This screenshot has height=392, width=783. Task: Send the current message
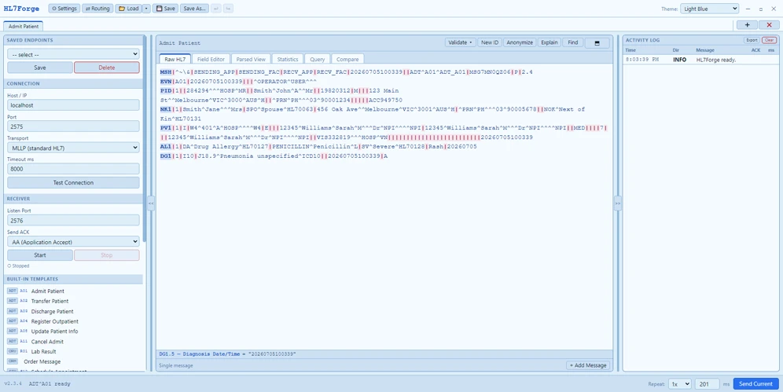point(755,384)
